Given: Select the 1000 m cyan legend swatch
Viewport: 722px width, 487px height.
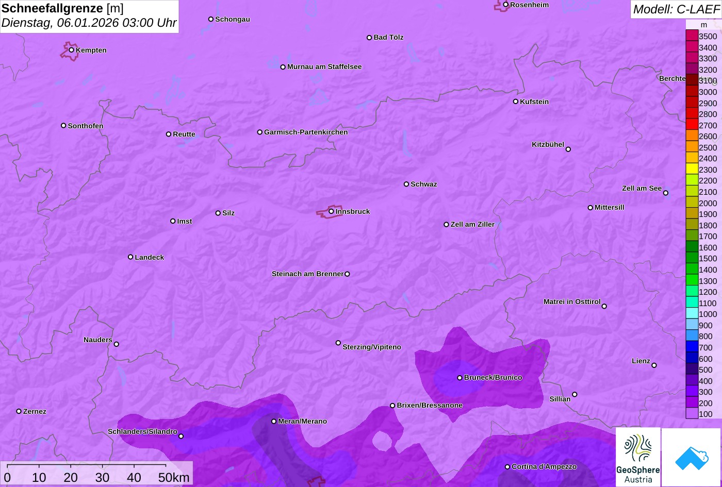Looking at the screenshot, I should (692, 314).
